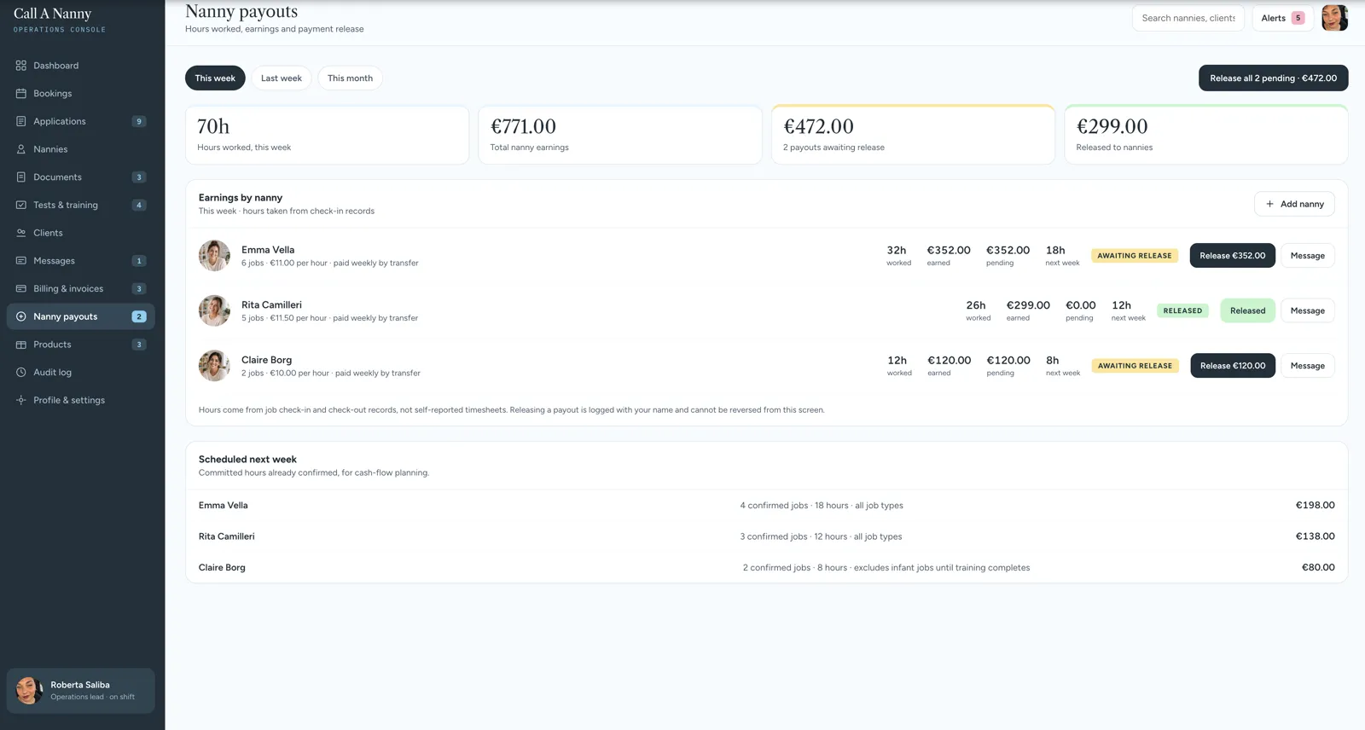Select the This week filter
The image size is (1365, 730).
215,78
